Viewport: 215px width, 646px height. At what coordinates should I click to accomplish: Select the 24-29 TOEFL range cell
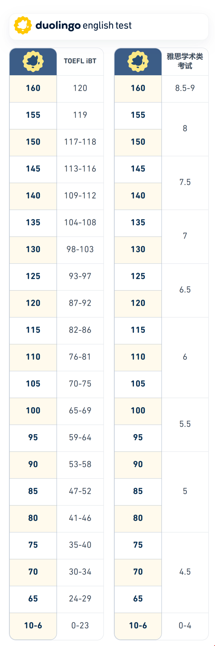point(80,599)
